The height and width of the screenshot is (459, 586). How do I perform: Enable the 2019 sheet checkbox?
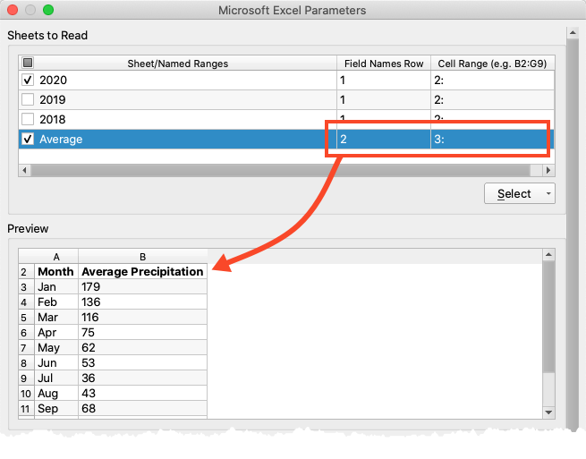tap(28, 100)
